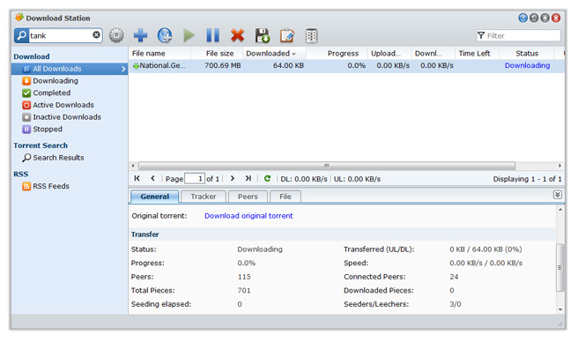Resume task with green play icon
This screenshot has height=342, width=578.
point(189,35)
